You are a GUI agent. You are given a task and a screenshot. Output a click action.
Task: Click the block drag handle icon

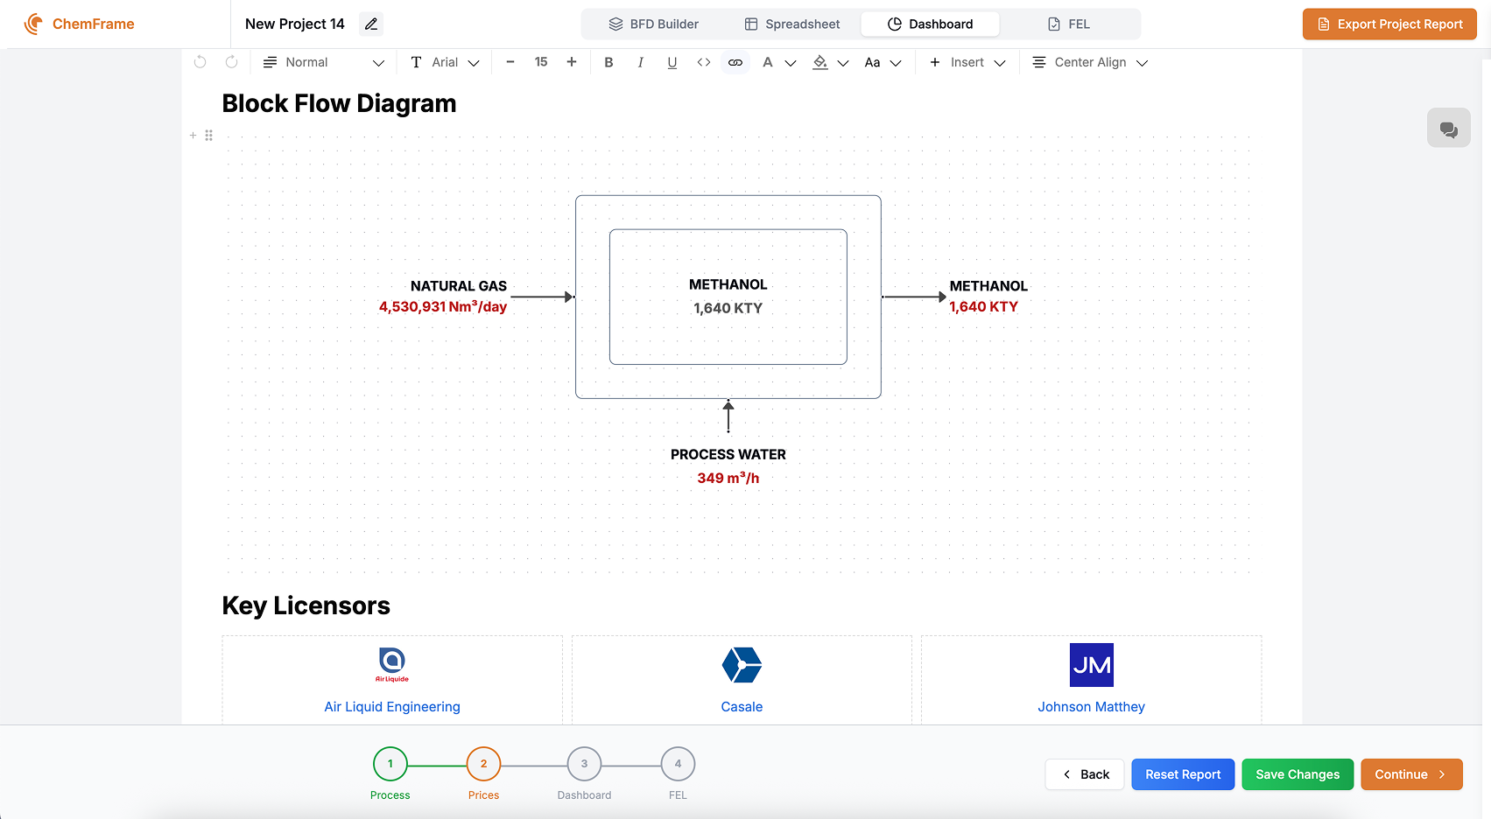209,136
